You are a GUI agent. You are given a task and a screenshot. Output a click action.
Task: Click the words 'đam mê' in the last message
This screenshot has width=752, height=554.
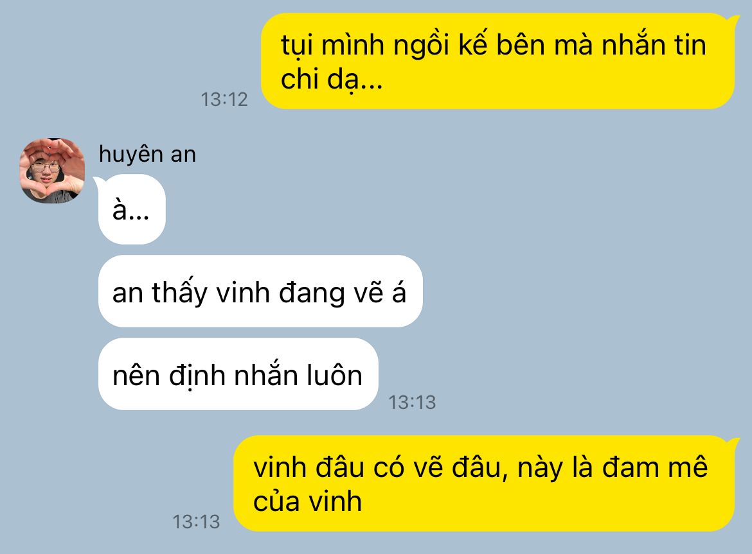pyautogui.click(x=655, y=467)
